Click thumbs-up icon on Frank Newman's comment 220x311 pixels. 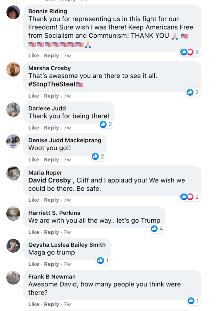pyautogui.click(x=191, y=301)
